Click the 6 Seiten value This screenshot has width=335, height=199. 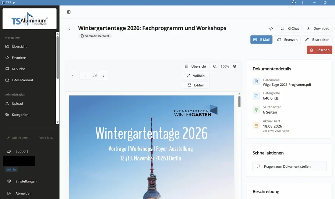pyautogui.click(x=270, y=112)
